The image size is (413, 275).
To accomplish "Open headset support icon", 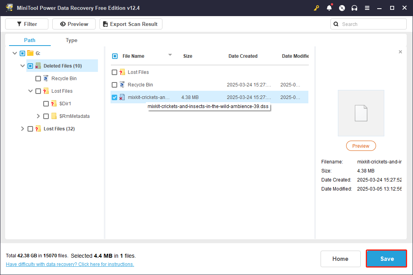I will coord(354,8).
